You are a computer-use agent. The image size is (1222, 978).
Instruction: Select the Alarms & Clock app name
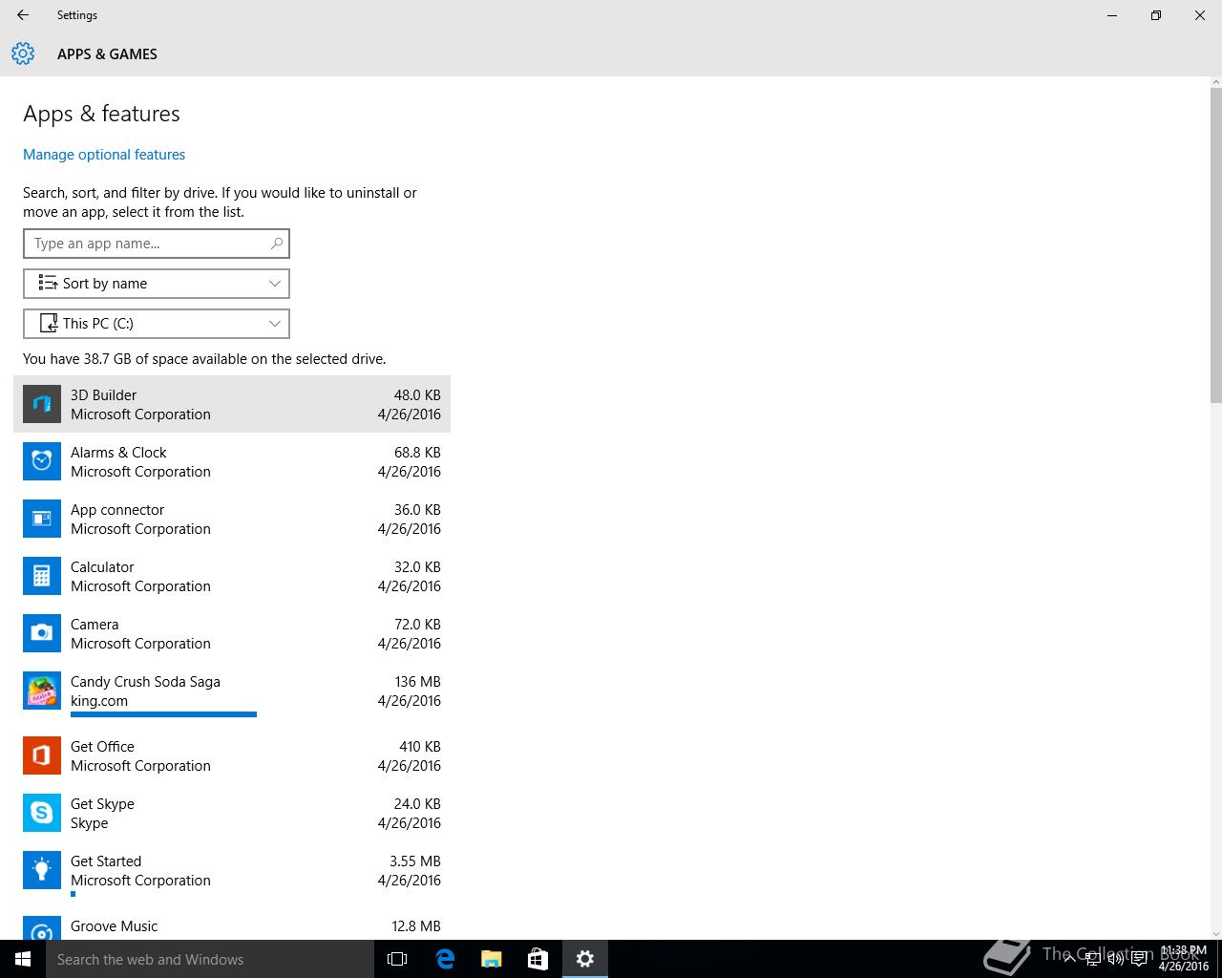(x=118, y=453)
